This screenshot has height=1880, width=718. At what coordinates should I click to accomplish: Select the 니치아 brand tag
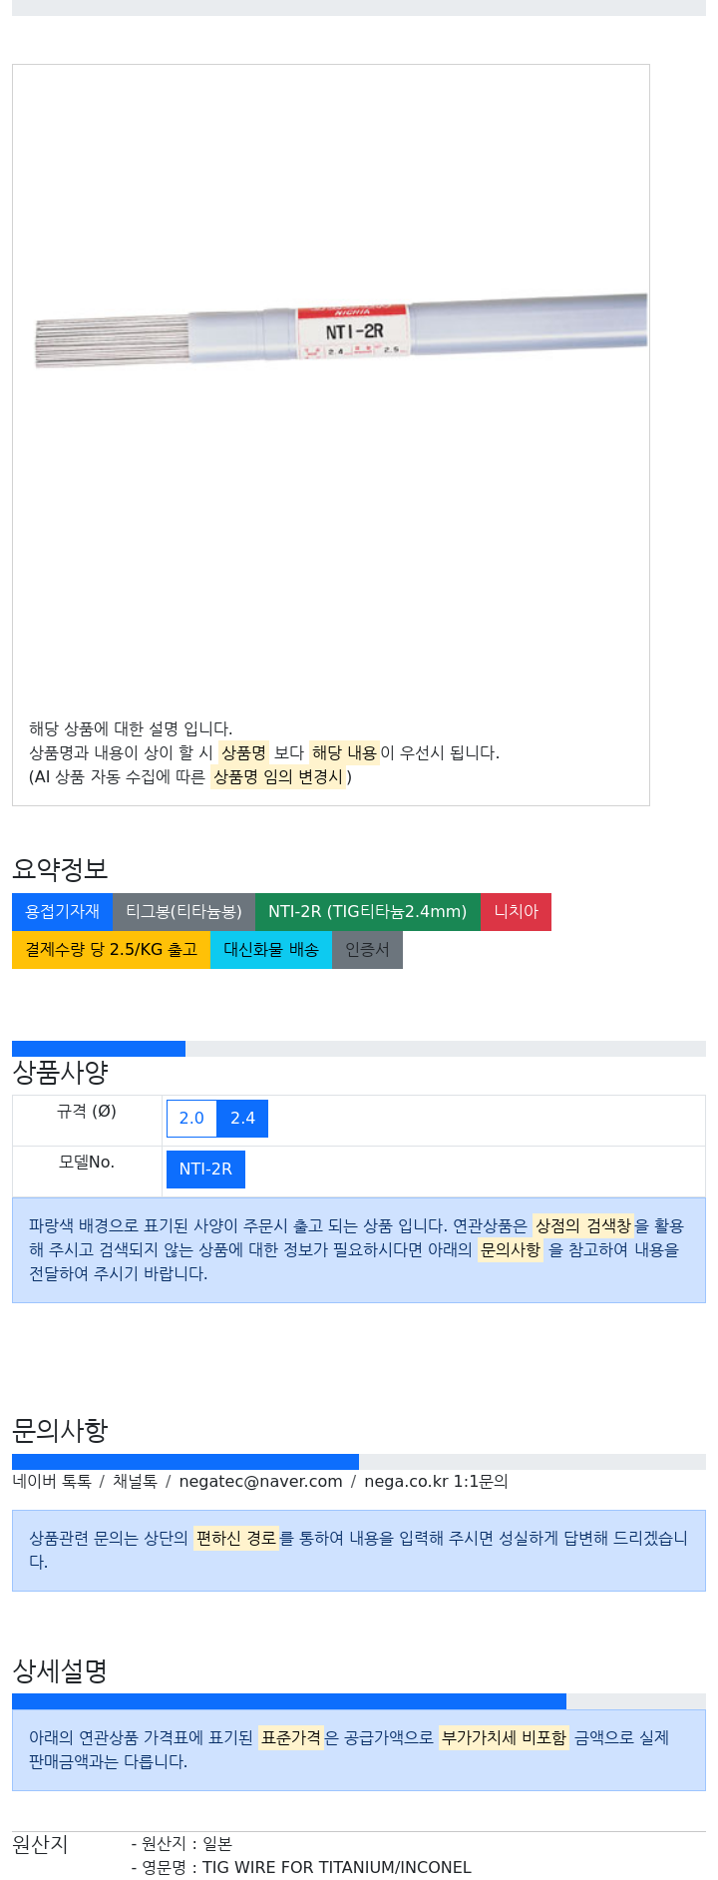tap(516, 912)
